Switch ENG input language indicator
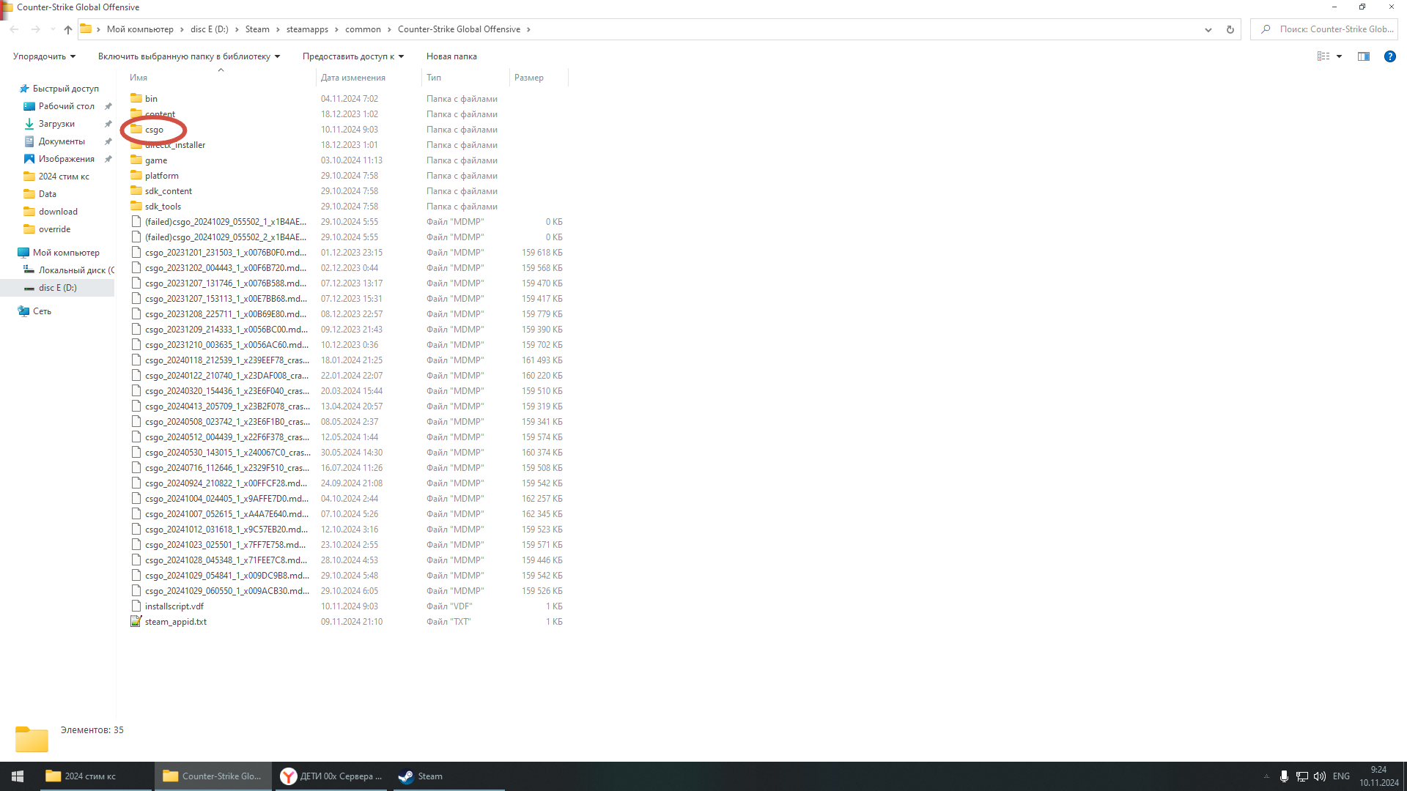This screenshot has height=791, width=1407. pyautogui.click(x=1341, y=776)
